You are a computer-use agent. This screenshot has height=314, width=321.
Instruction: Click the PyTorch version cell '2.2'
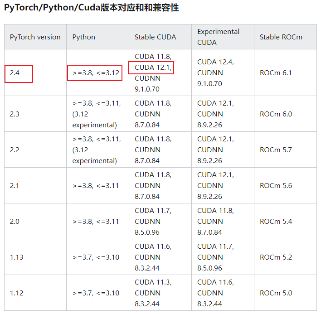click(x=35, y=150)
